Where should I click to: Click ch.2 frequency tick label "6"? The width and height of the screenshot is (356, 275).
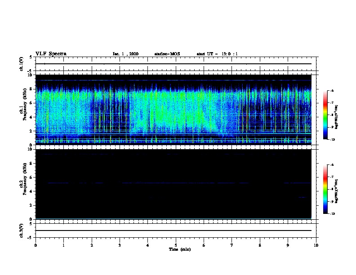[x=31, y=177]
